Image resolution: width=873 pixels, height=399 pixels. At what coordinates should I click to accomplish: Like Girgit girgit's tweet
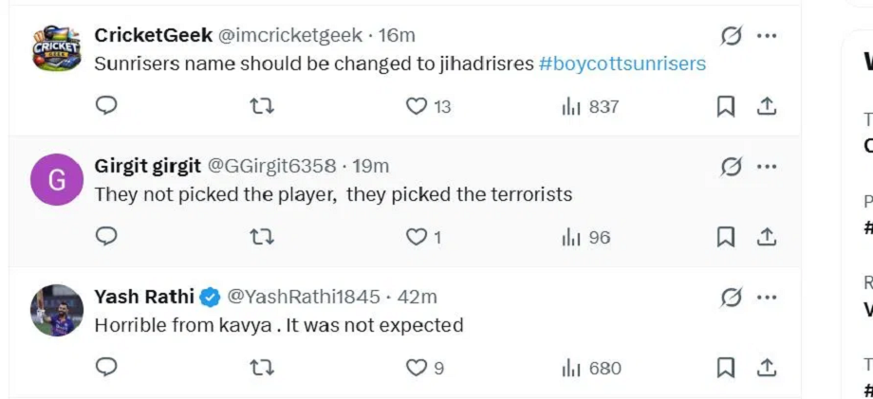417,237
